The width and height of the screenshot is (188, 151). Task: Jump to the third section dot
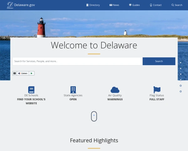click(181, 74)
